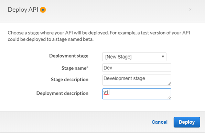The image size is (205, 133).
Task: Place cursor on the v1 text
Action: [106, 92]
